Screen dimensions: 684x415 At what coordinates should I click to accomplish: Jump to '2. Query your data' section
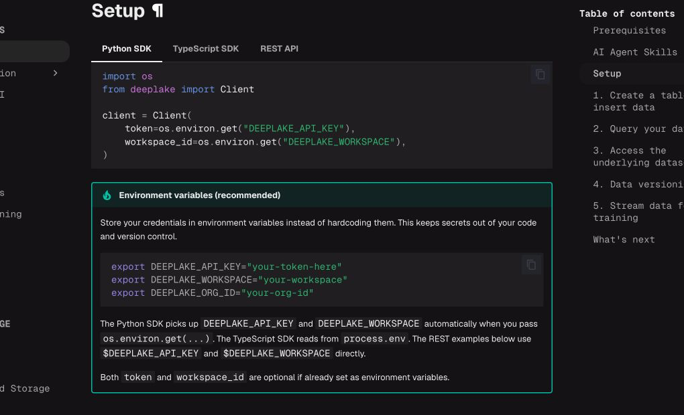(x=638, y=129)
